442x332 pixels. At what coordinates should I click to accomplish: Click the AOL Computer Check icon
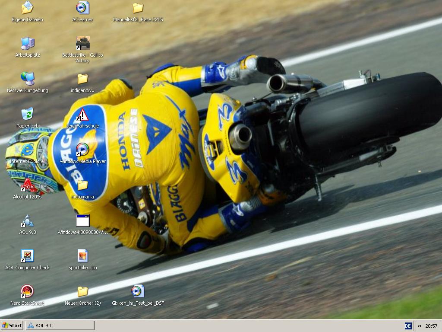[x=27, y=256]
